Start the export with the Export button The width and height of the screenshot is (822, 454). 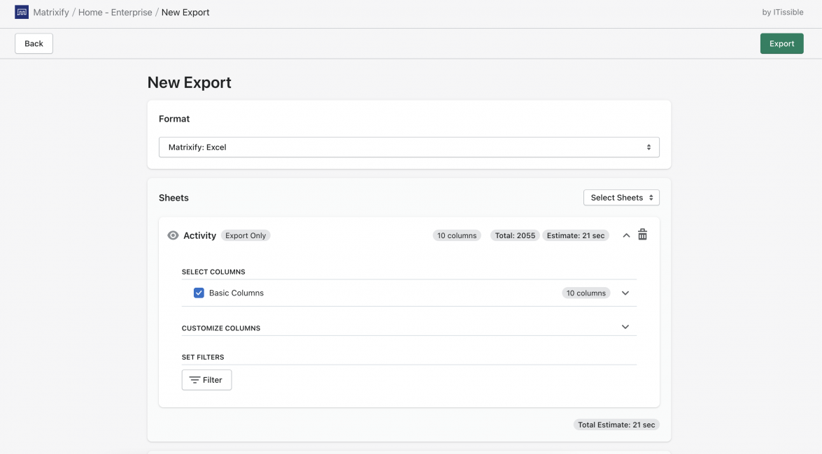781,43
